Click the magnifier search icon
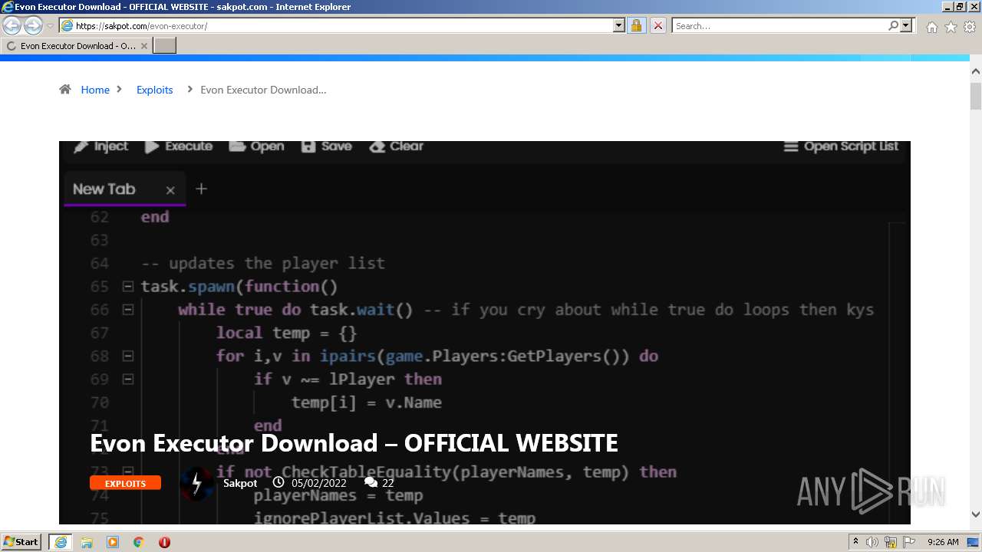This screenshot has width=982, height=552. 893,25
